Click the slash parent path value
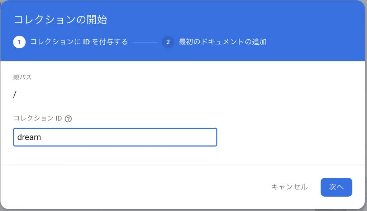The height and width of the screenshot is (211, 367). pyautogui.click(x=15, y=94)
